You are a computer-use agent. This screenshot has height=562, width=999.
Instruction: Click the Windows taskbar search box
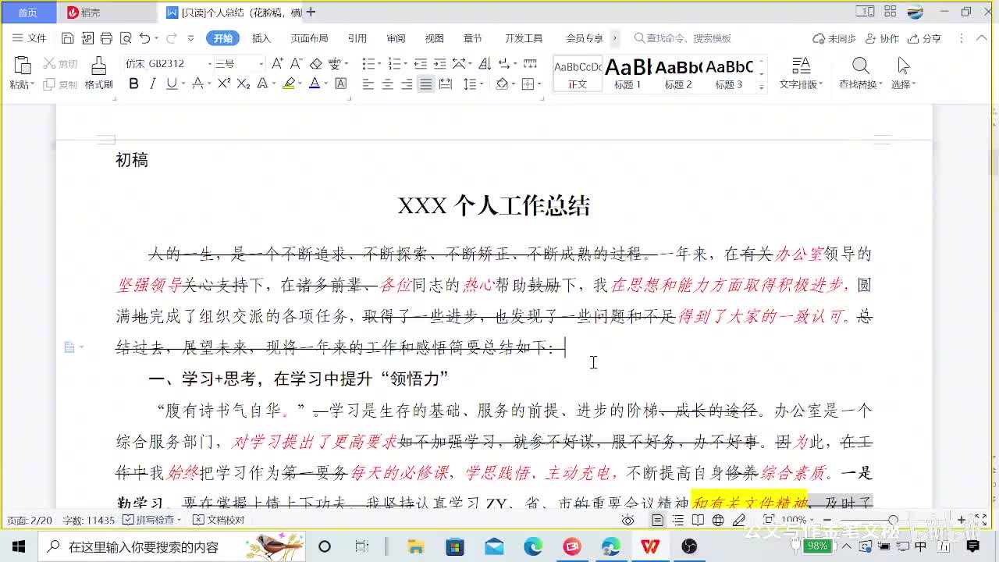[172, 546]
